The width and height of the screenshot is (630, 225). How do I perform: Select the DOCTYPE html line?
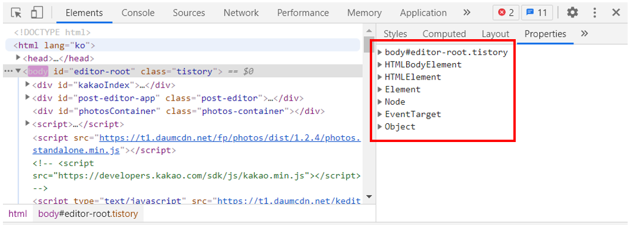click(x=52, y=32)
